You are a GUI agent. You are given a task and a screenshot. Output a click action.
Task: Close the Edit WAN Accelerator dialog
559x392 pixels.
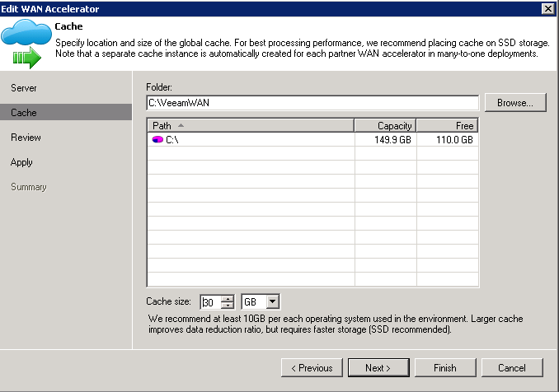[547, 8]
